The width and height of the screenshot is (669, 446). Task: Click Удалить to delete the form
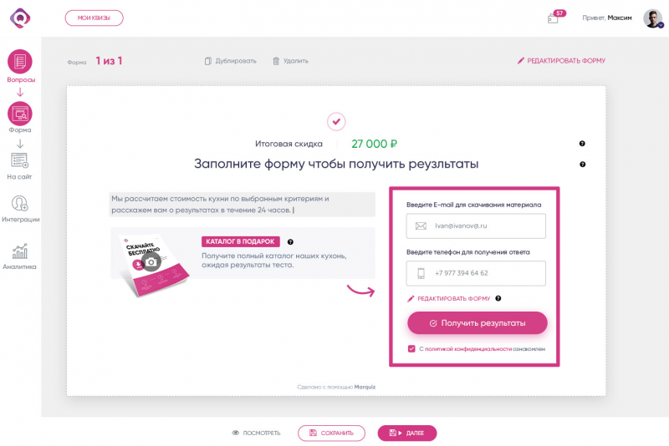[290, 61]
